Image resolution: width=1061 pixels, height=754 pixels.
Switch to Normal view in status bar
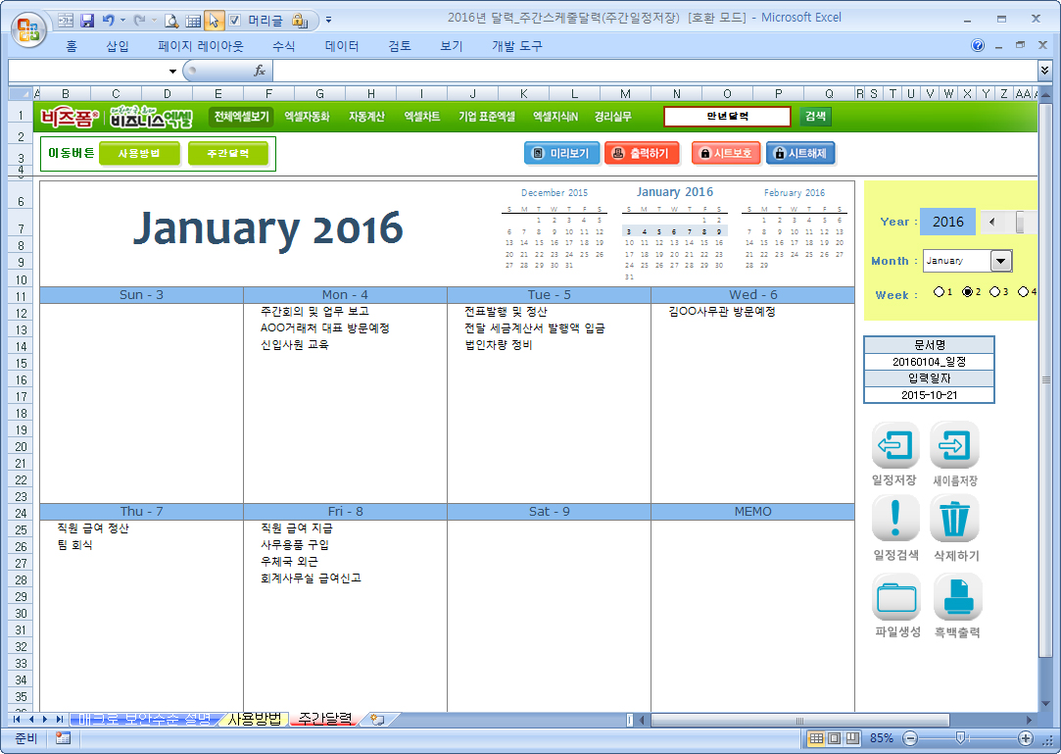click(x=816, y=738)
